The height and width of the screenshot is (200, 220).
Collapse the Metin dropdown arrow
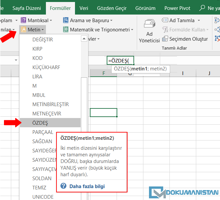coord(43,30)
